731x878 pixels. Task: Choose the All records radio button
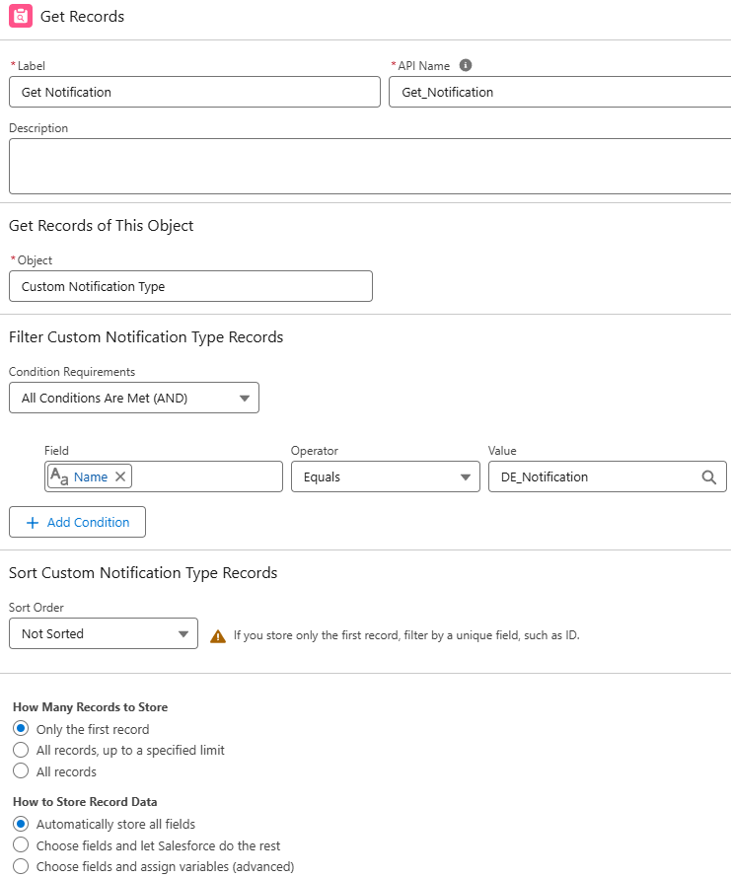(21, 771)
